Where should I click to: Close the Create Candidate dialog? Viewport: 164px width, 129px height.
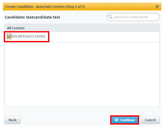(157, 6)
